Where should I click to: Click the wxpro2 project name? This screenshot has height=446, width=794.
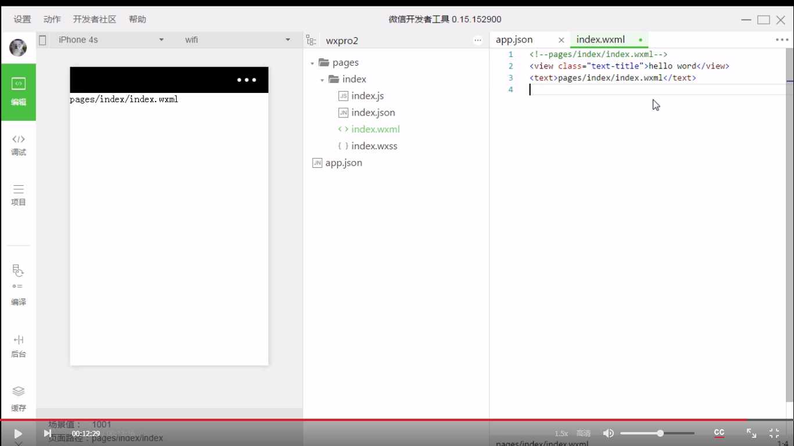pos(342,41)
